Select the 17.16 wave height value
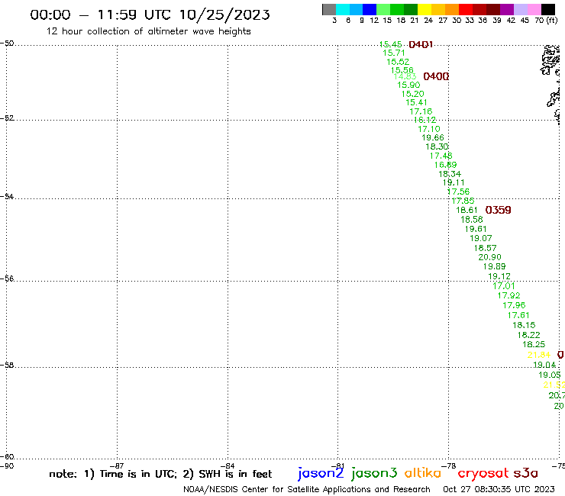Viewport: 565px width, 496px height. [421, 111]
